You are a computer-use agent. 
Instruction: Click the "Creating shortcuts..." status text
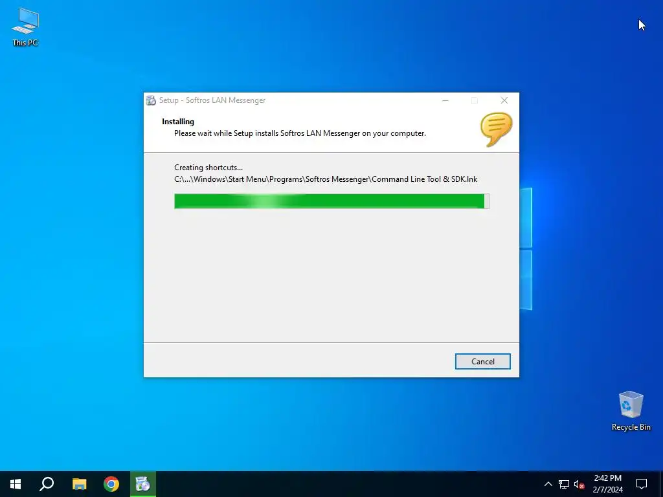[x=208, y=168]
